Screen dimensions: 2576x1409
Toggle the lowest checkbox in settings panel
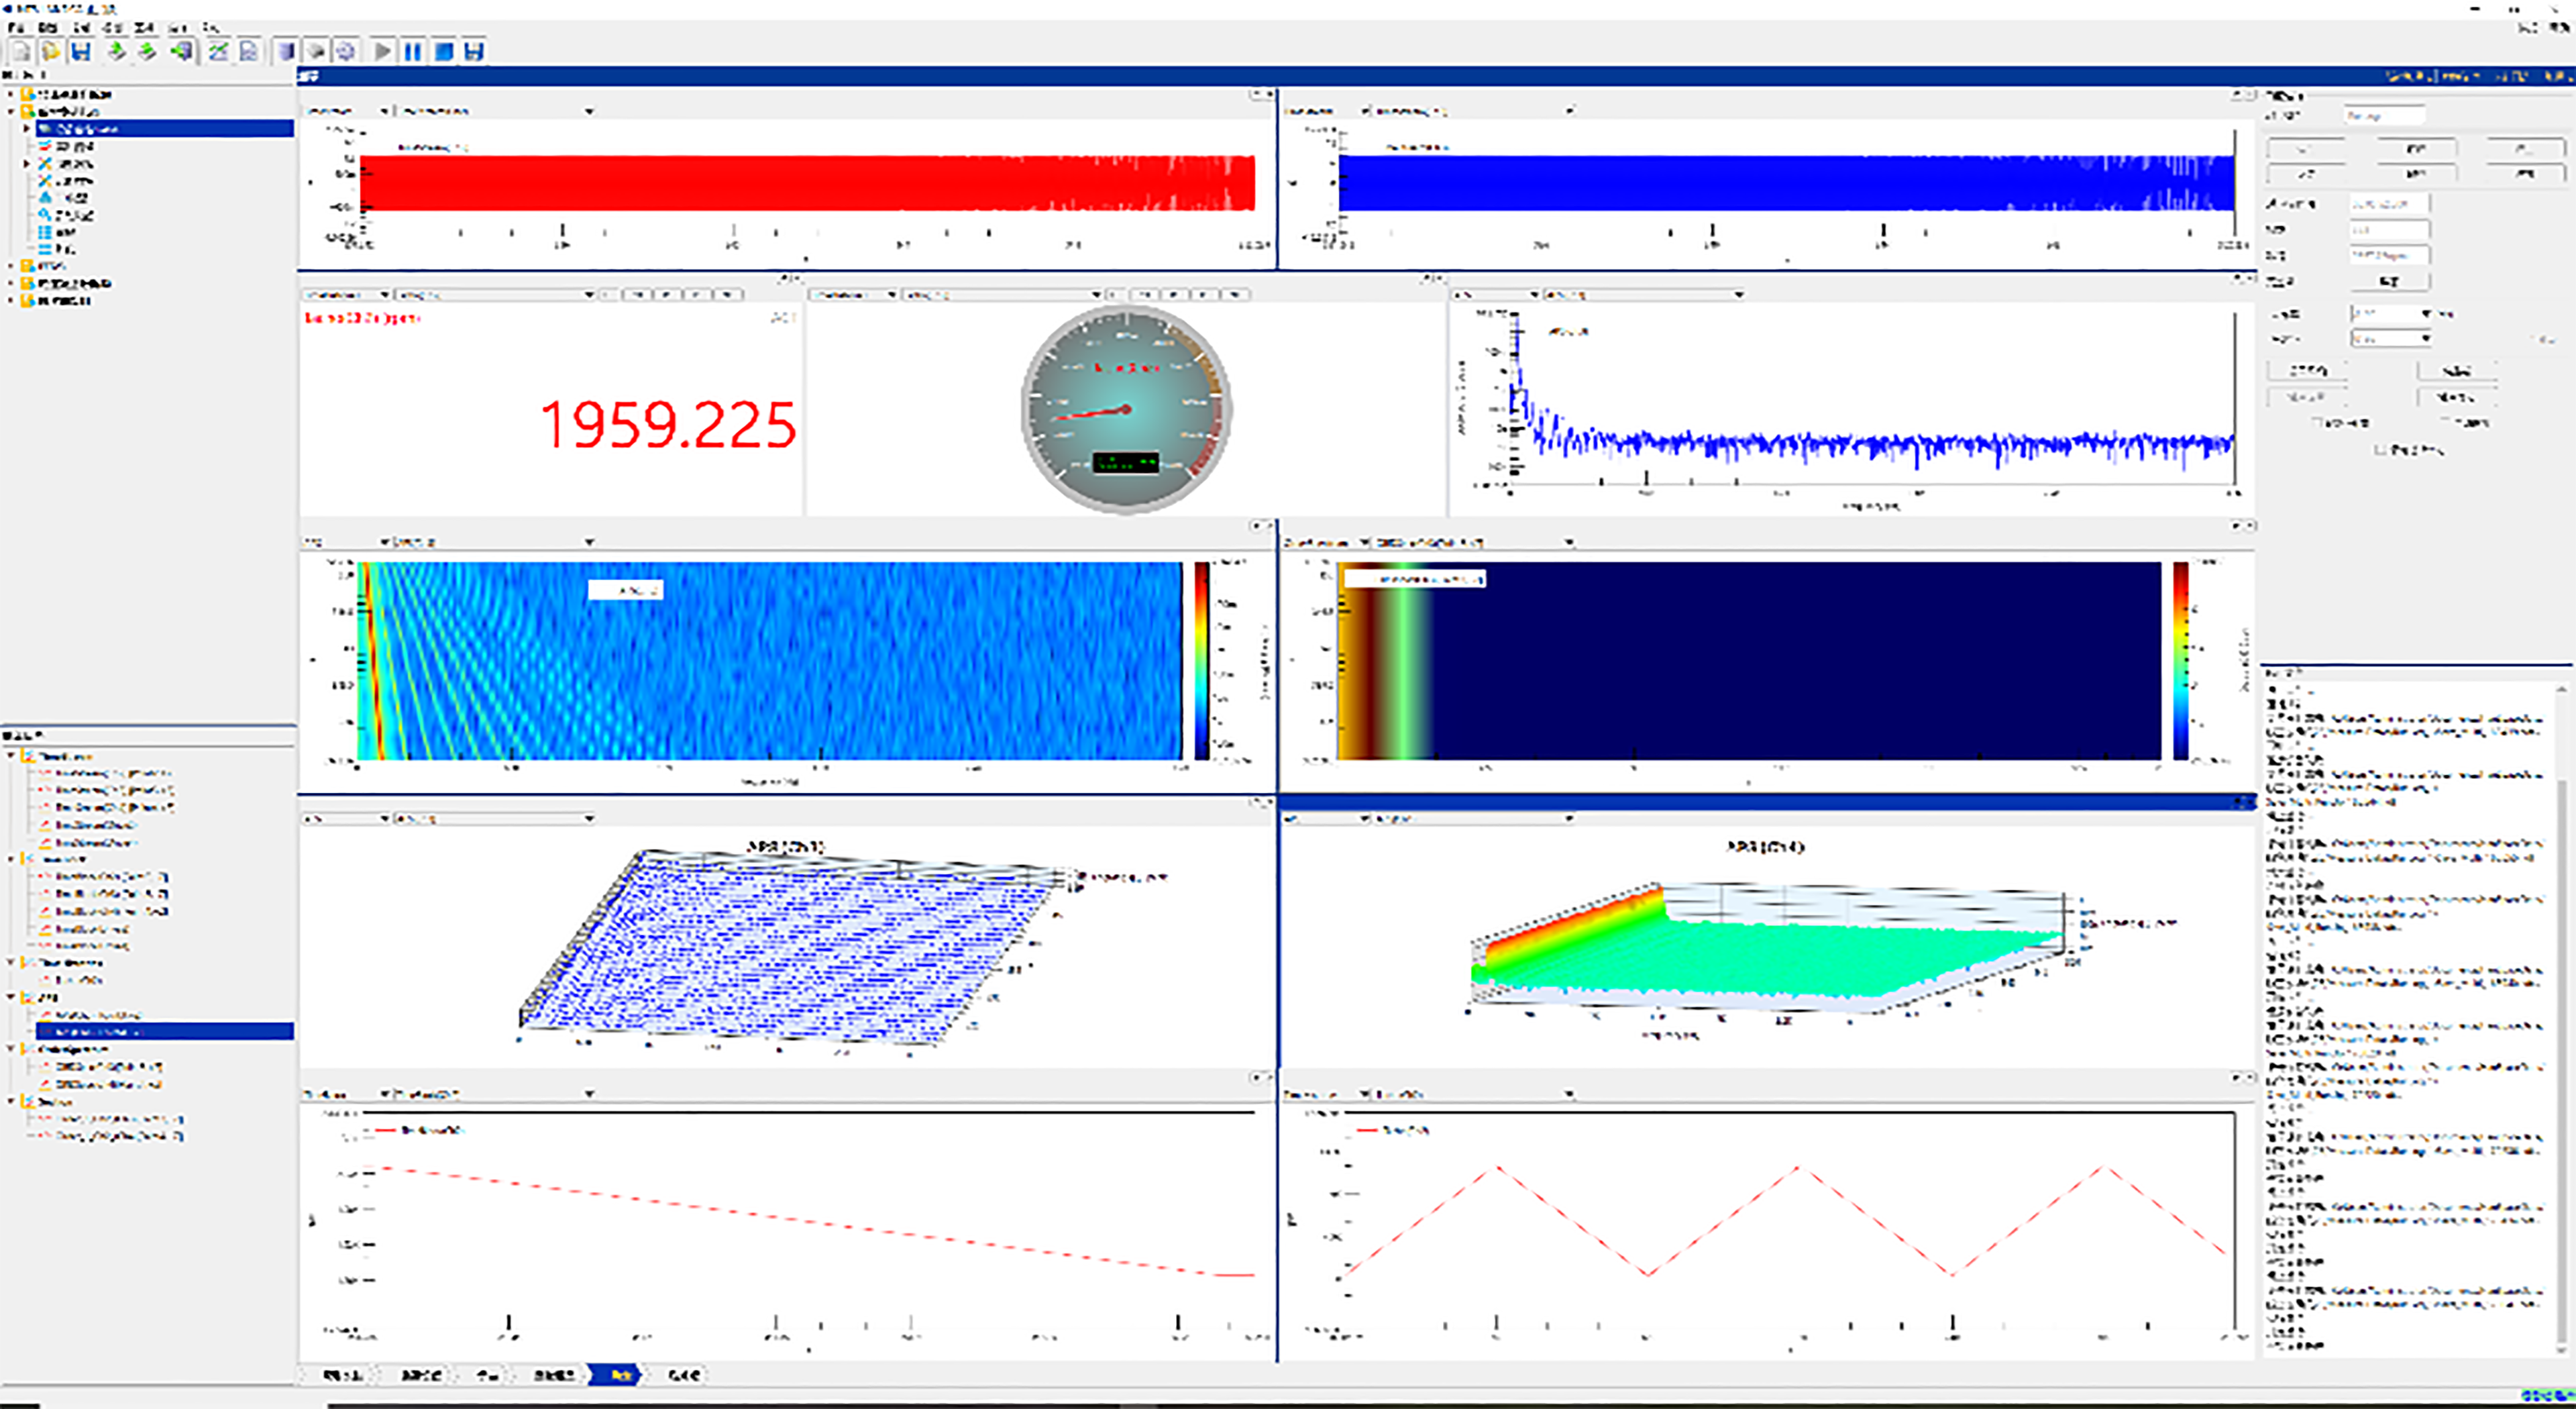click(x=2381, y=450)
